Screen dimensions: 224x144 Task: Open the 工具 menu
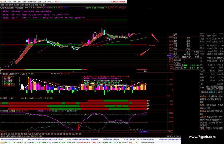click(x=45, y=2)
